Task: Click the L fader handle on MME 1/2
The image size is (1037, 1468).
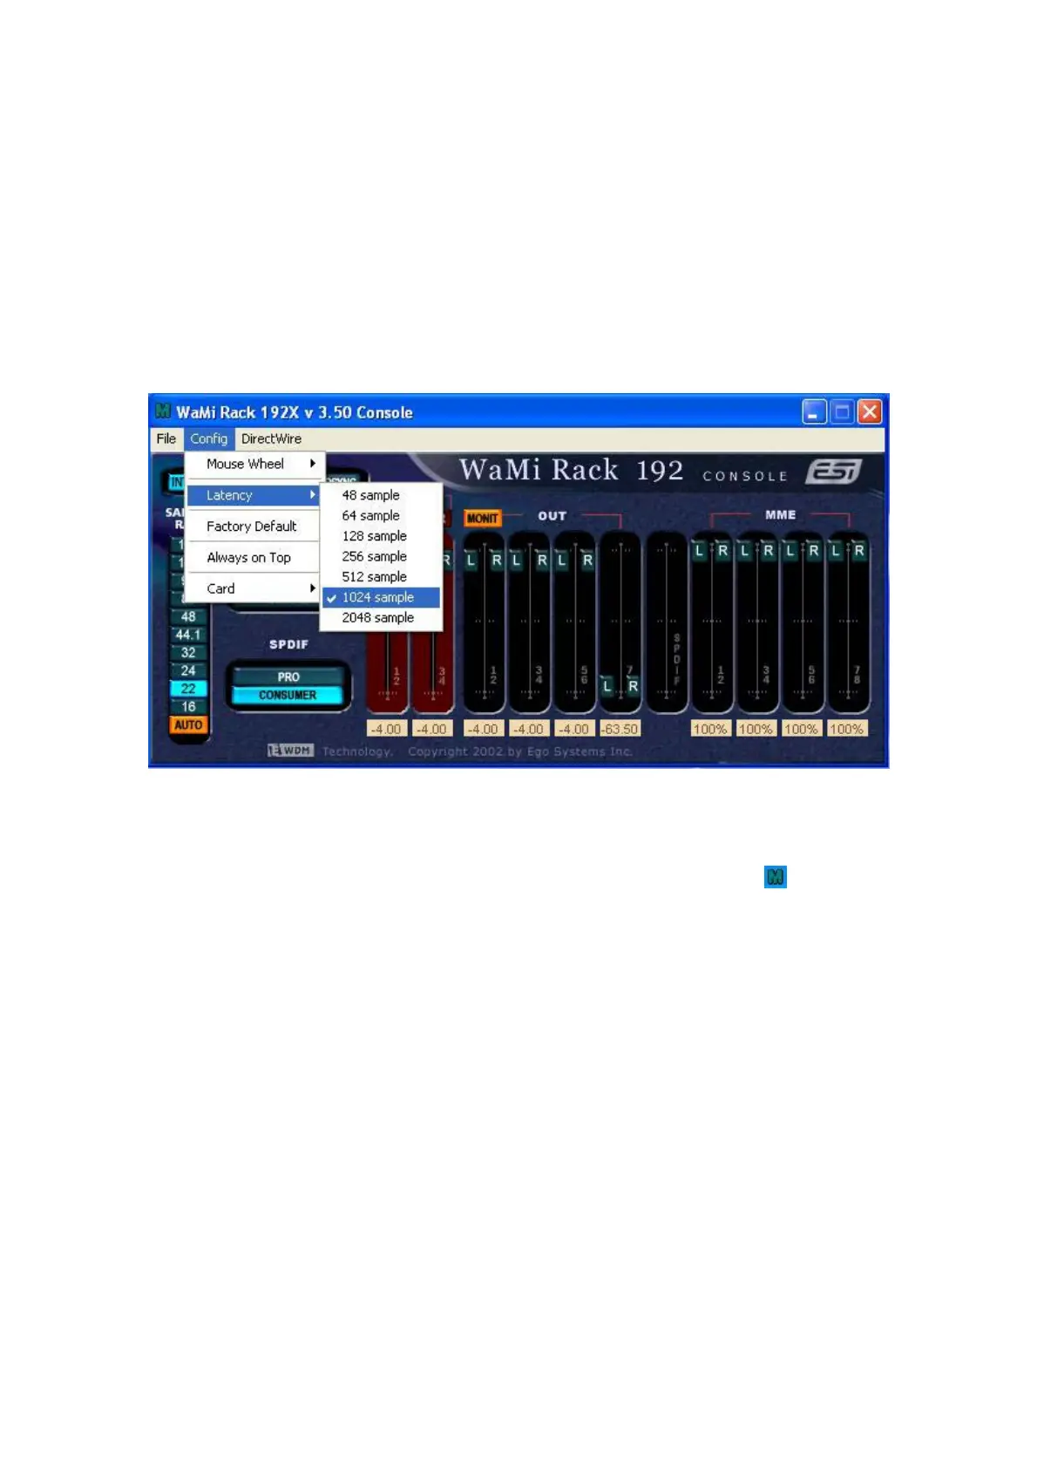Action: pos(699,551)
